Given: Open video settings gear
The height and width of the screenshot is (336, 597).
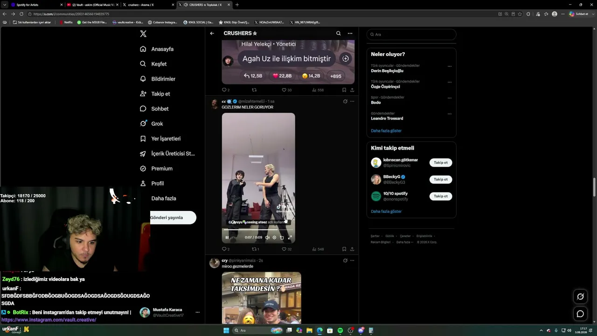Looking at the screenshot, I should pos(274,238).
